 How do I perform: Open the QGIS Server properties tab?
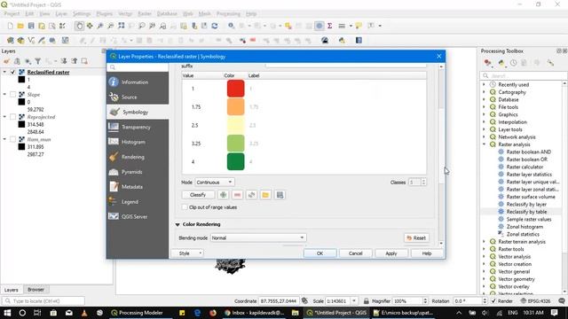tap(138, 216)
